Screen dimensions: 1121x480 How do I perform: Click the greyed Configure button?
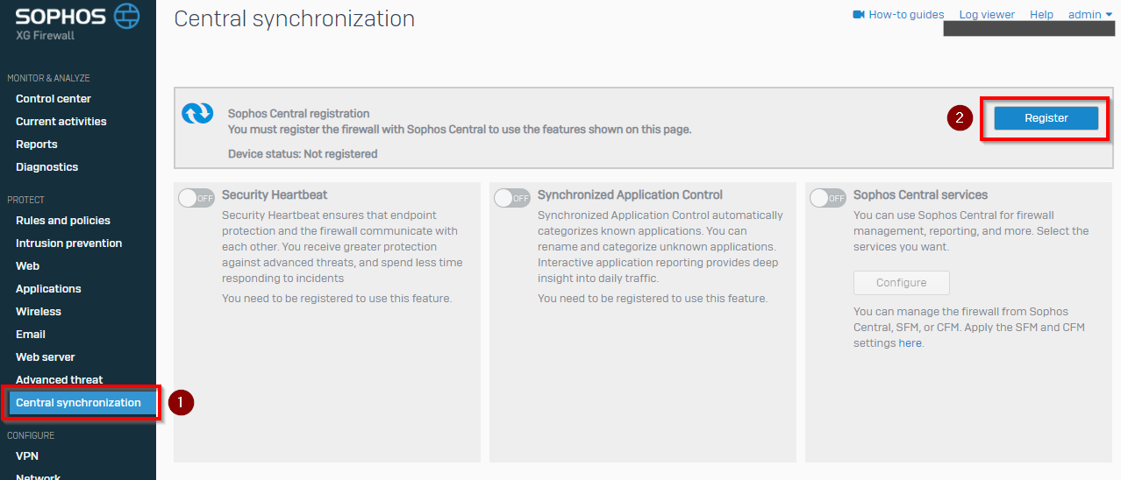[902, 283]
